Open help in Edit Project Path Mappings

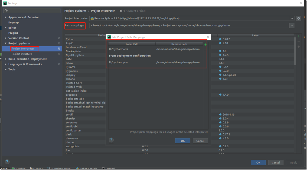[x=111, y=140]
